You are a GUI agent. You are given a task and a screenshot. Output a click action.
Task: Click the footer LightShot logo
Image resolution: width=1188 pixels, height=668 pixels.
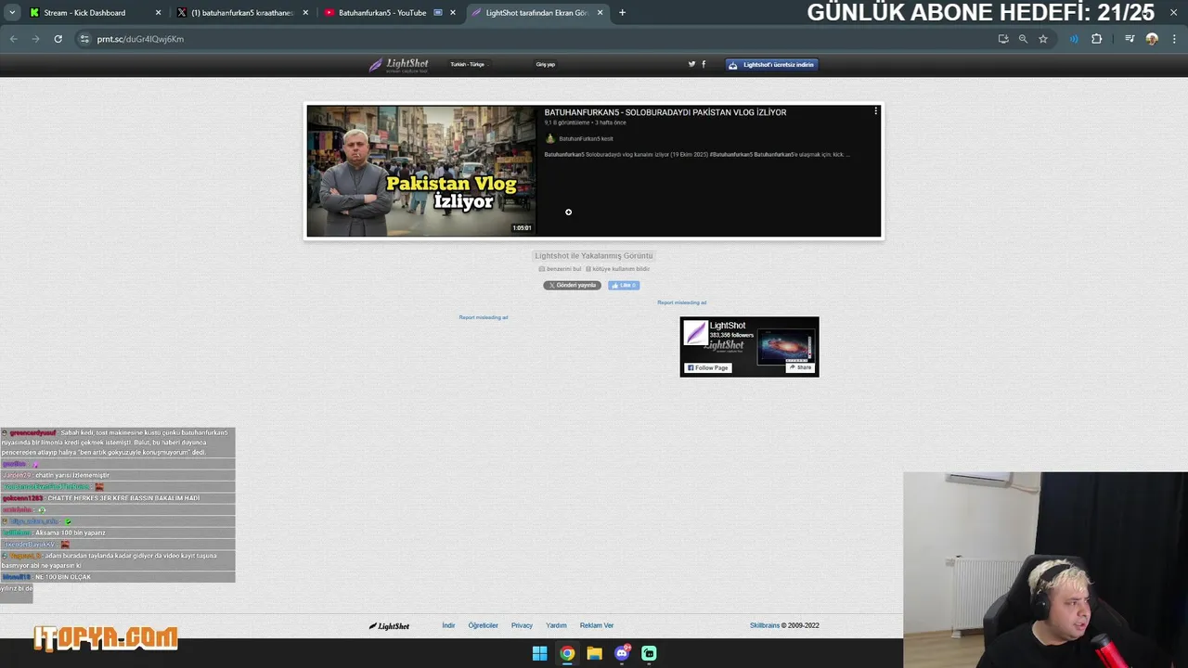click(x=389, y=625)
